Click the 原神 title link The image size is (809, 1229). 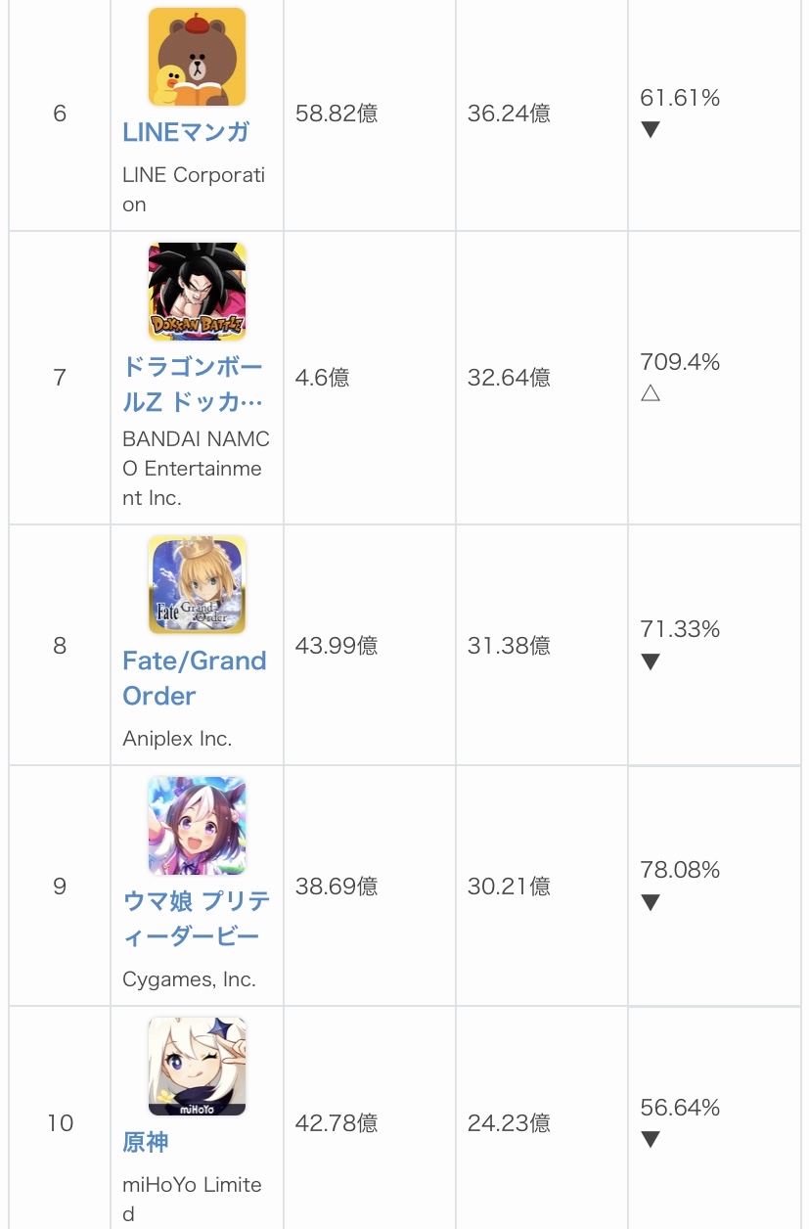tap(146, 1142)
